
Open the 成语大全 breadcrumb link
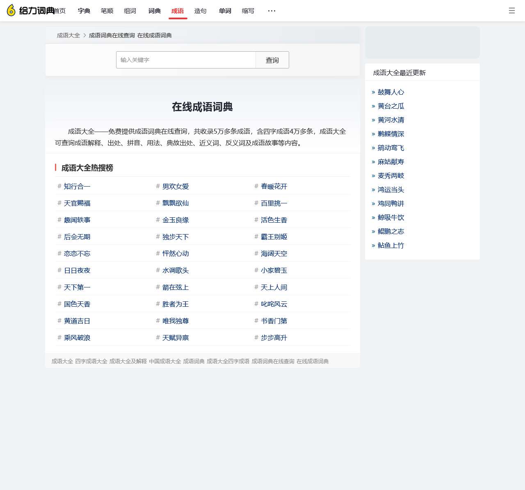[x=68, y=35]
